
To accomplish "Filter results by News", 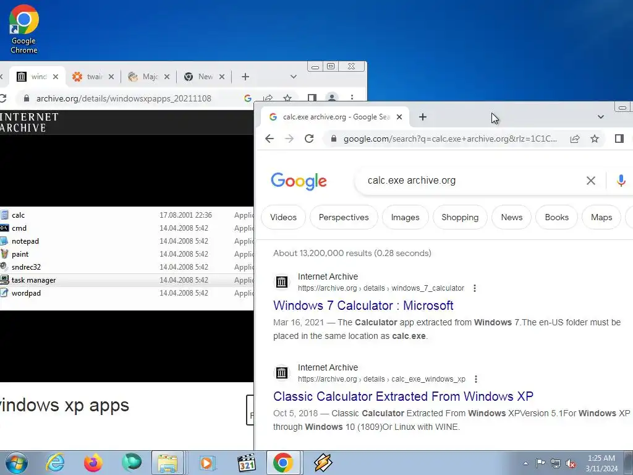I will (511, 217).
